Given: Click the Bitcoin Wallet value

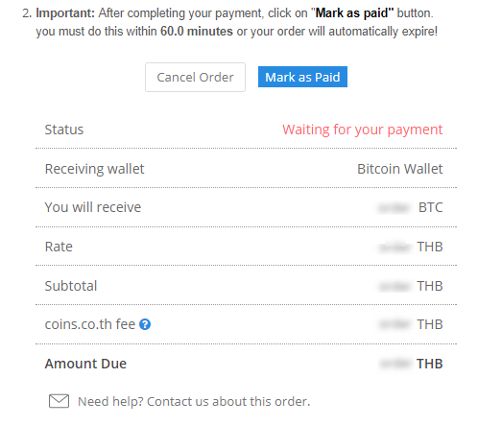Looking at the screenshot, I should tap(400, 169).
